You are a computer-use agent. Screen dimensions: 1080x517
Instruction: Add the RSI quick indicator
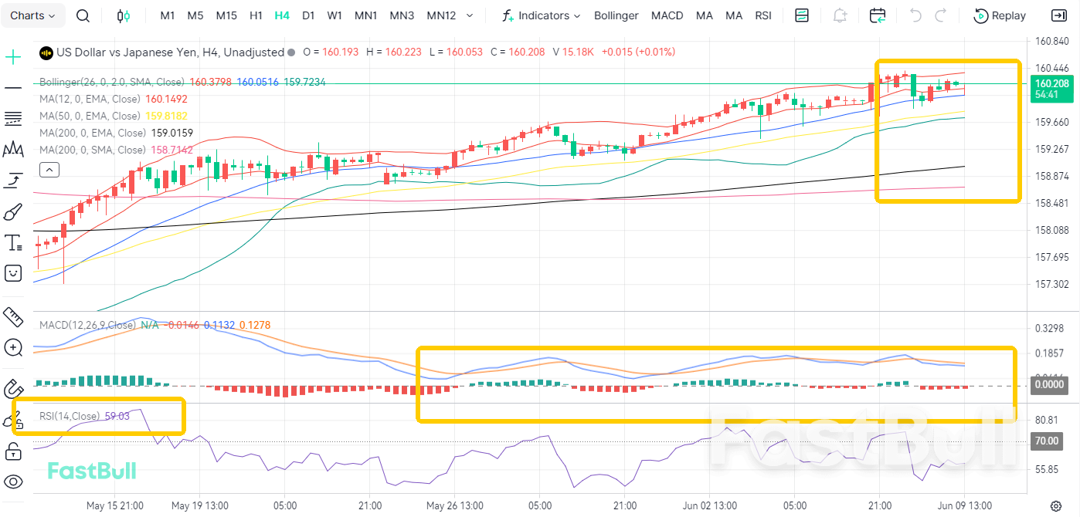(763, 15)
